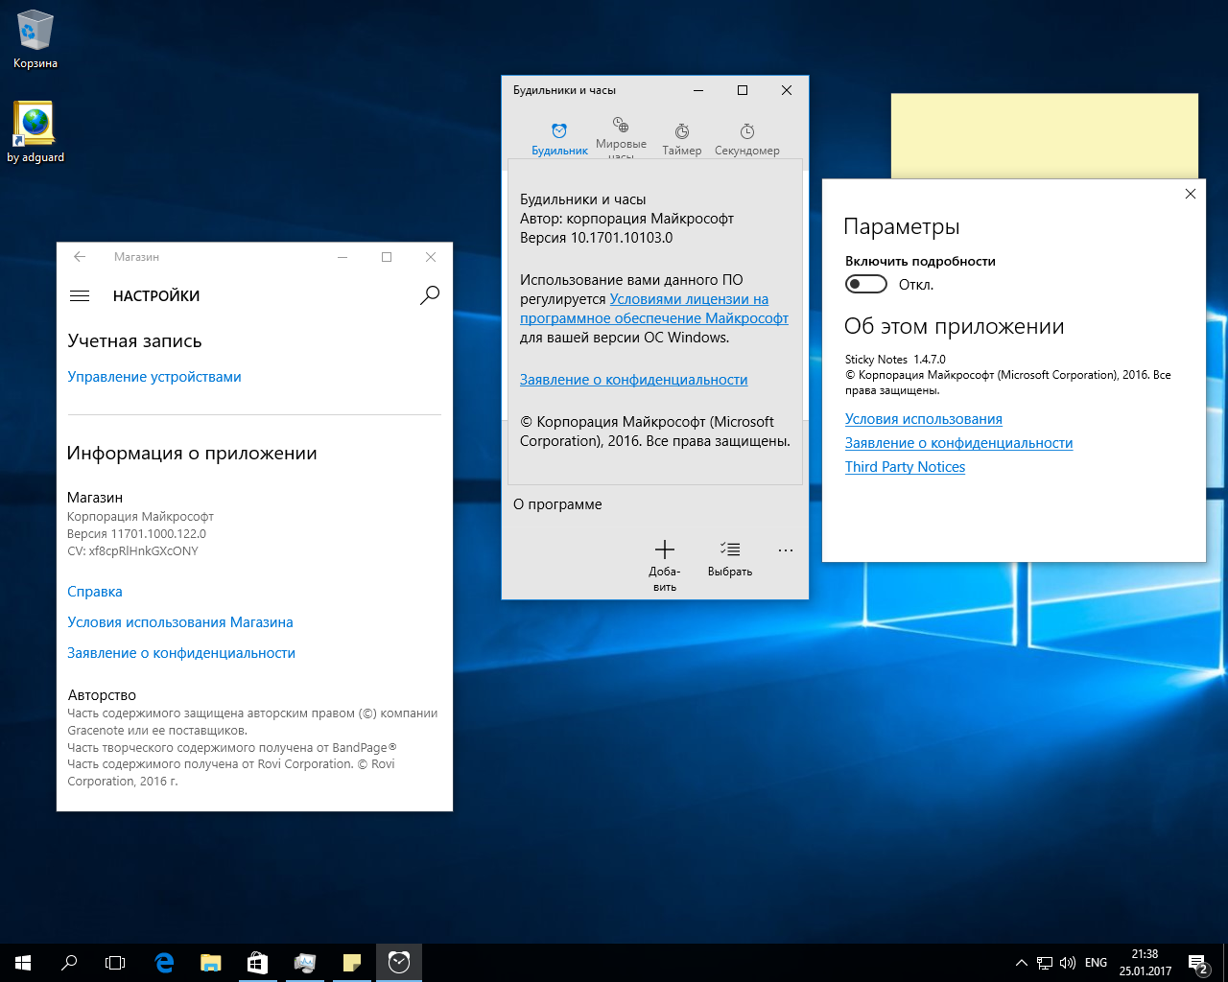
Task: Click the taskbar search icon
Action: 69,963
